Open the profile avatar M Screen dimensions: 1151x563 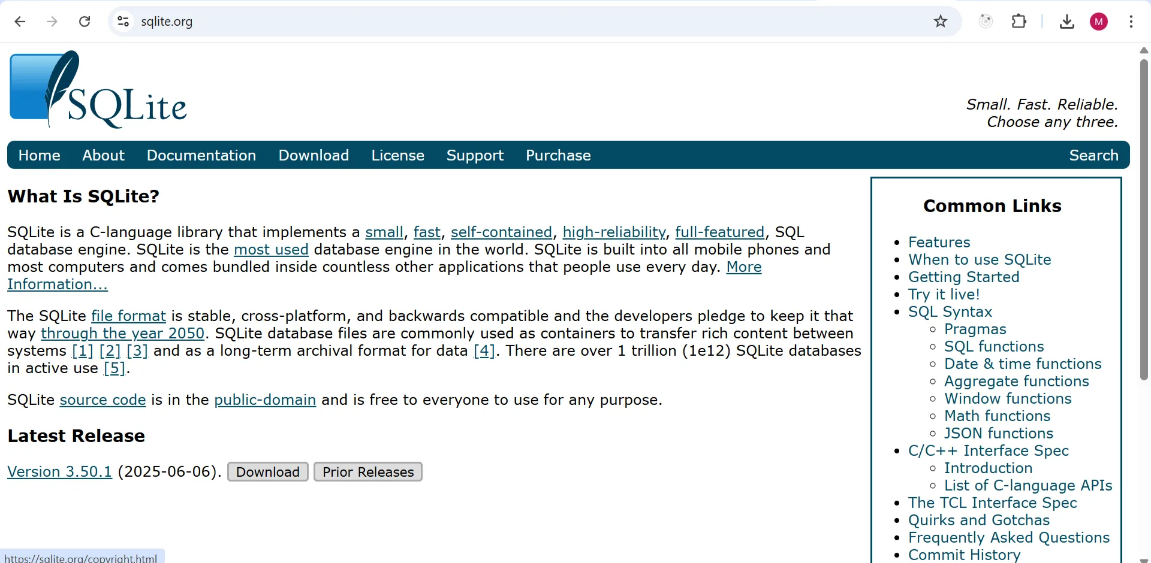(1099, 22)
